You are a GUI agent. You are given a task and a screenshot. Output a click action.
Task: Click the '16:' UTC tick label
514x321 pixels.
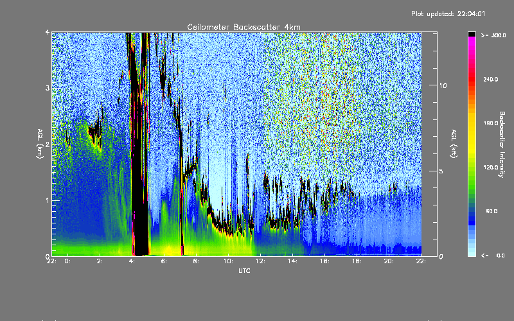point(324,261)
